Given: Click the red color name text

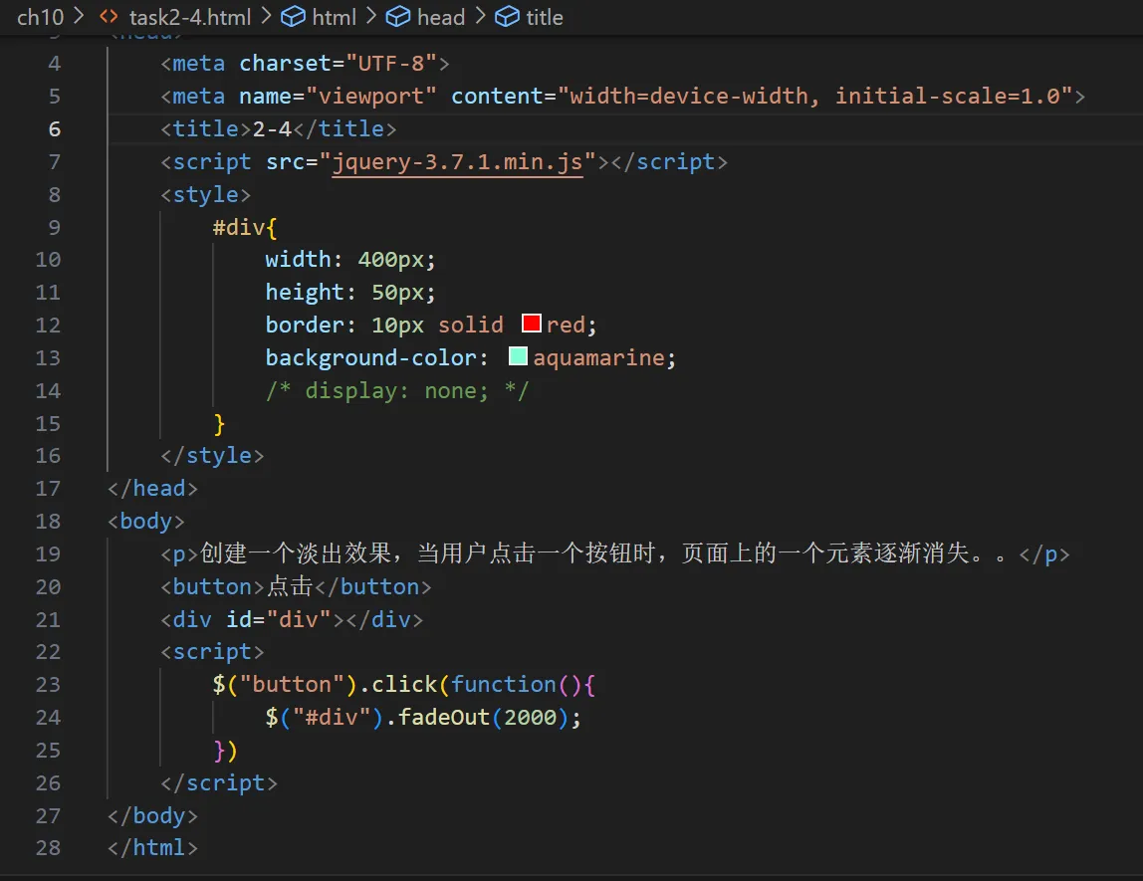Looking at the screenshot, I should [568, 325].
